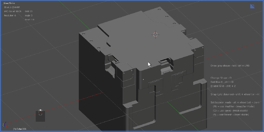
Task: Click the Cube.026 object name label
Action: coord(20,129)
